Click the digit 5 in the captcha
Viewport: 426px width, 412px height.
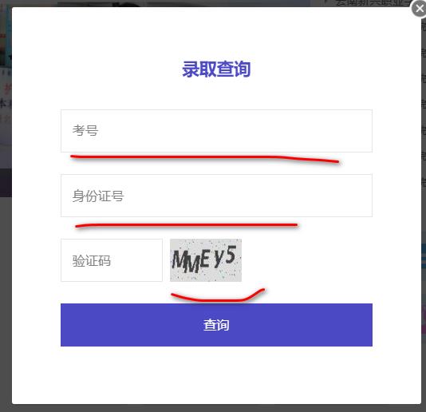click(x=231, y=255)
